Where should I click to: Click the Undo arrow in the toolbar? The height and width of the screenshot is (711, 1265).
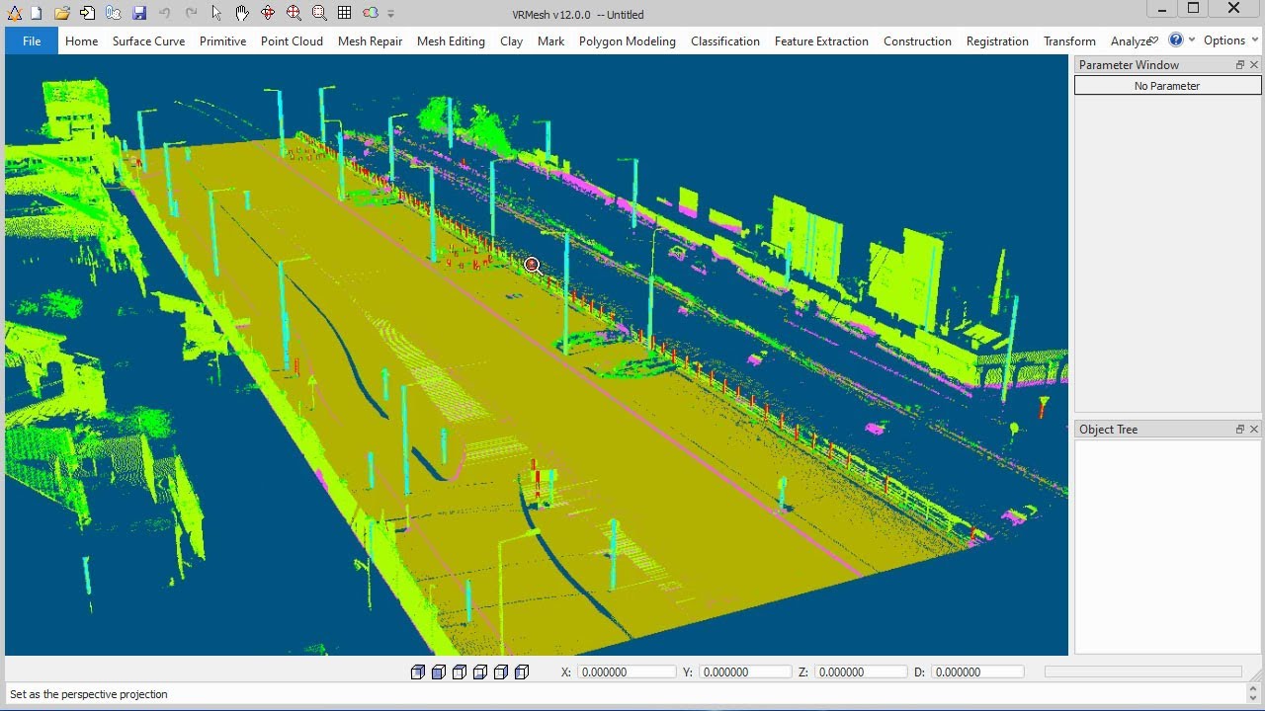[165, 13]
